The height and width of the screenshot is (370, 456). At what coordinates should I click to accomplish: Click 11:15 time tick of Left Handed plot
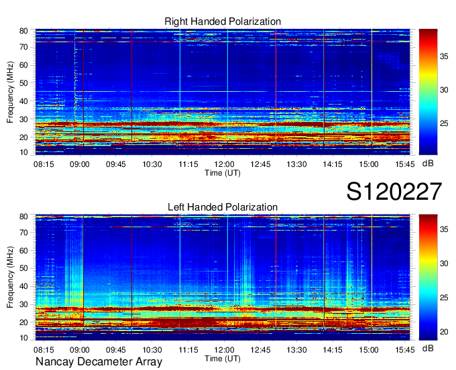pos(188,350)
